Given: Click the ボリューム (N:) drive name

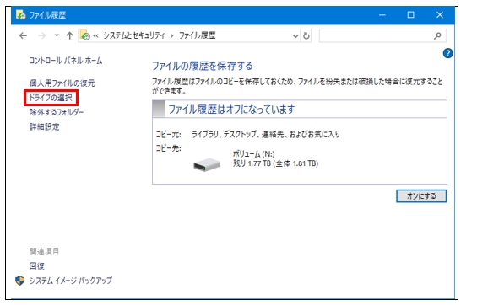Looking at the screenshot, I should [x=254, y=154].
